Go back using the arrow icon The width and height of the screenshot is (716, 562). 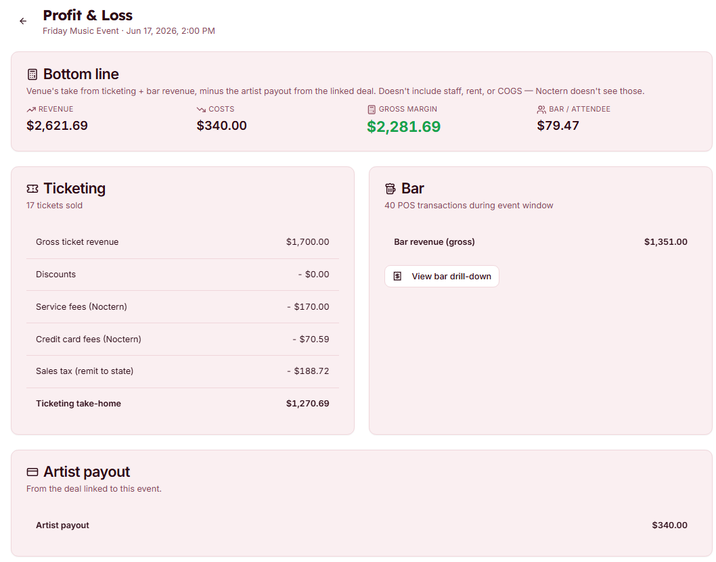[x=23, y=21]
